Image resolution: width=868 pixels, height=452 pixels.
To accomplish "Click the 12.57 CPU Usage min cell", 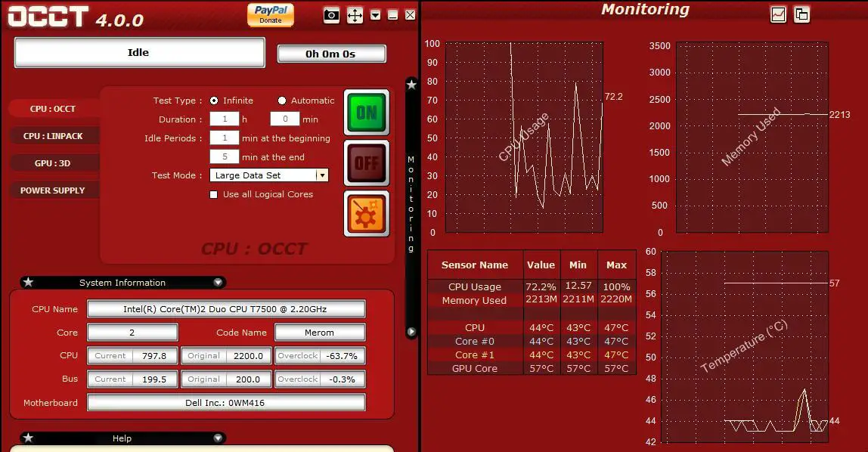I will 578,286.
